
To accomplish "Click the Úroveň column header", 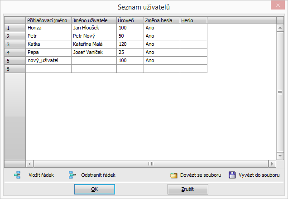I will [x=130, y=20].
